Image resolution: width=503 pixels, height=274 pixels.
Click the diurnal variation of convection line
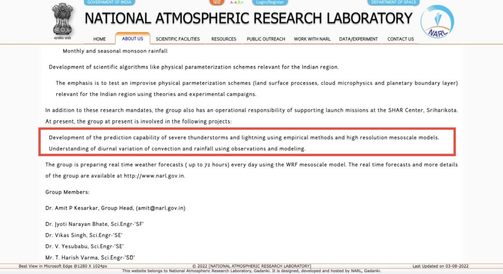click(177, 149)
